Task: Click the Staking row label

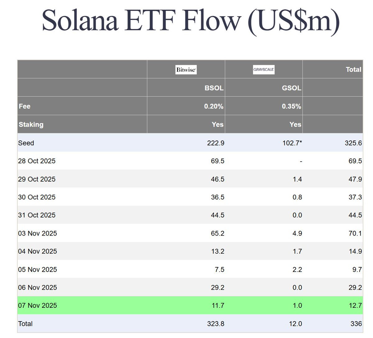Action: [x=31, y=125]
